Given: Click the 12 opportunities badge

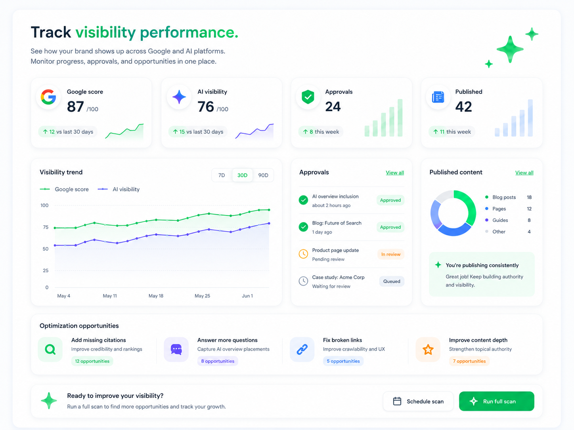Looking at the screenshot, I should coord(92,361).
